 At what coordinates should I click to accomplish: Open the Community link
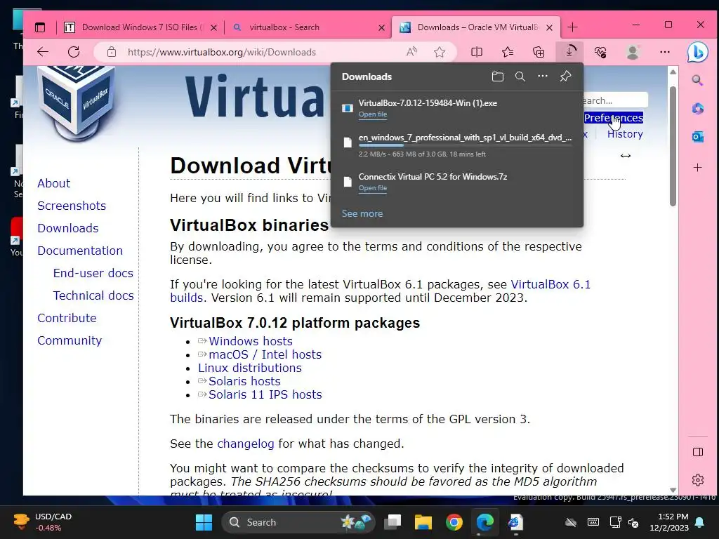point(70,340)
